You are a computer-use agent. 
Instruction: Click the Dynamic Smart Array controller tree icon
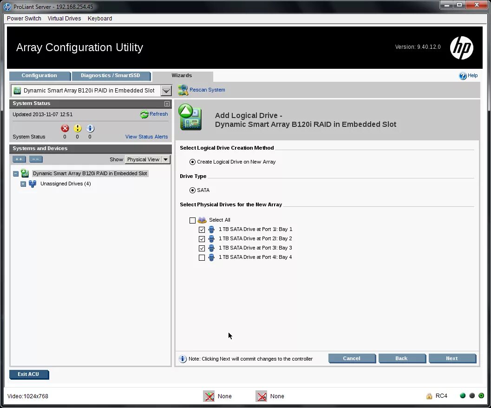[x=25, y=173]
